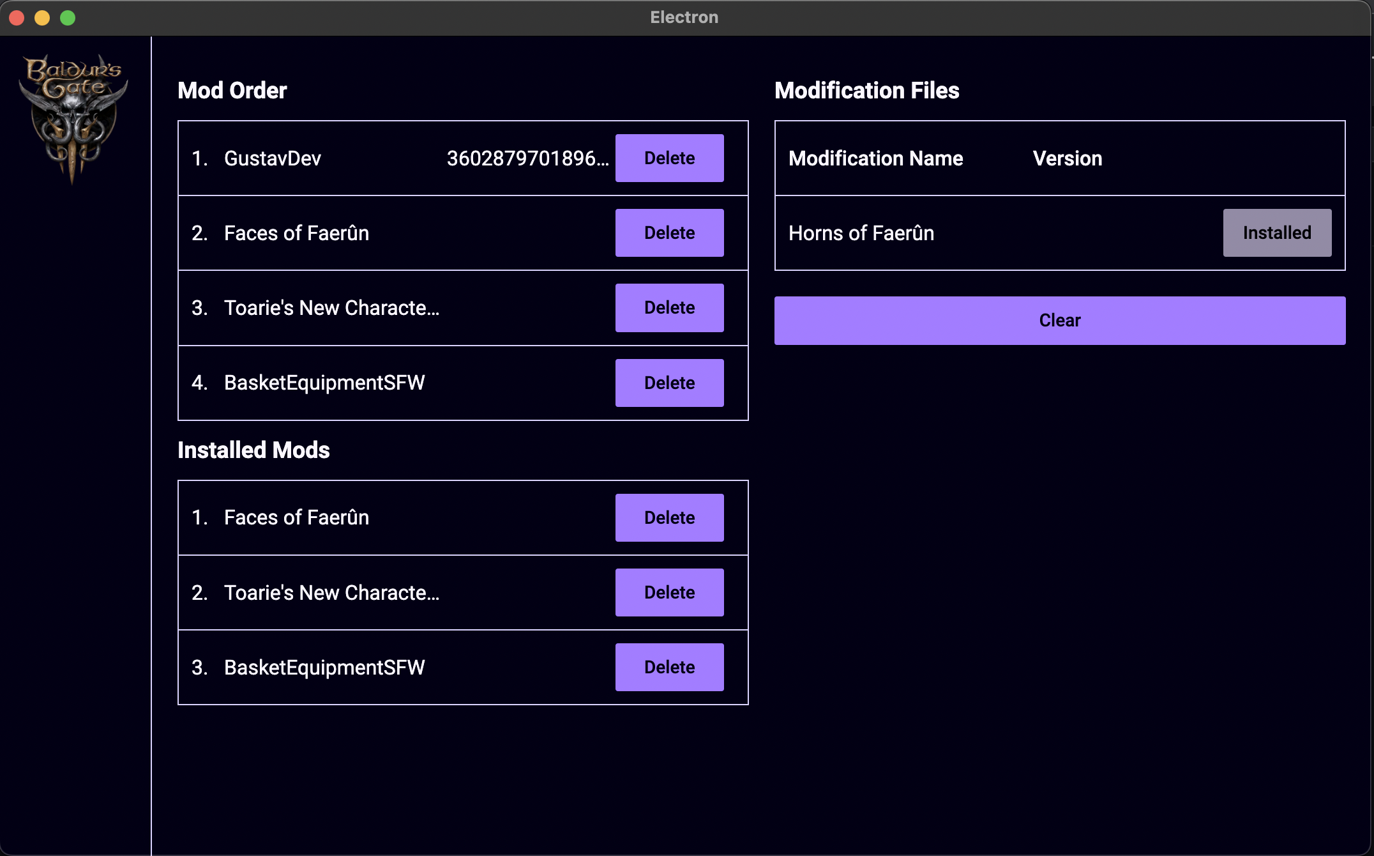
Task: Click the Installed Mods heading
Action: pyautogui.click(x=253, y=450)
